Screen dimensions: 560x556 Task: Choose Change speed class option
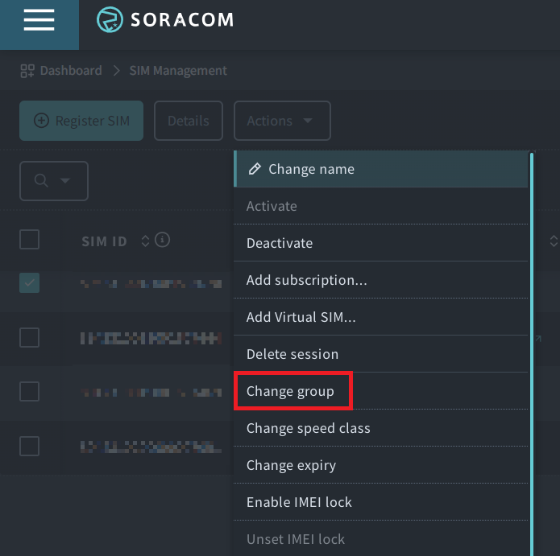click(x=308, y=428)
